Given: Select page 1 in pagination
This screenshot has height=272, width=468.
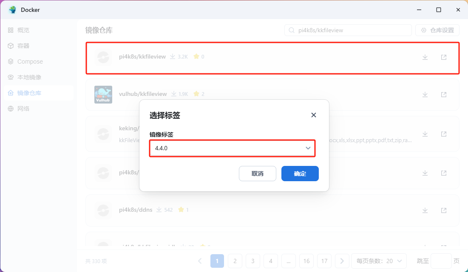Looking at the screenshot, I should pyautogui.click(x=217, y=261).
